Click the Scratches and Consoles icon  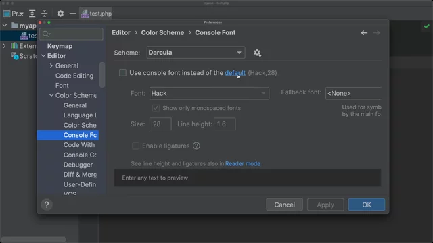coord(15,56)
